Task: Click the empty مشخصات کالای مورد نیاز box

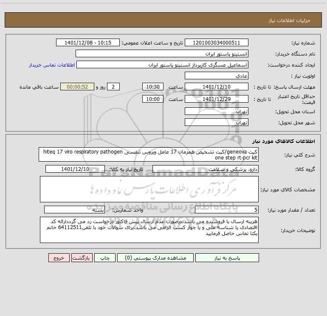Action: (x=149, y=189)
